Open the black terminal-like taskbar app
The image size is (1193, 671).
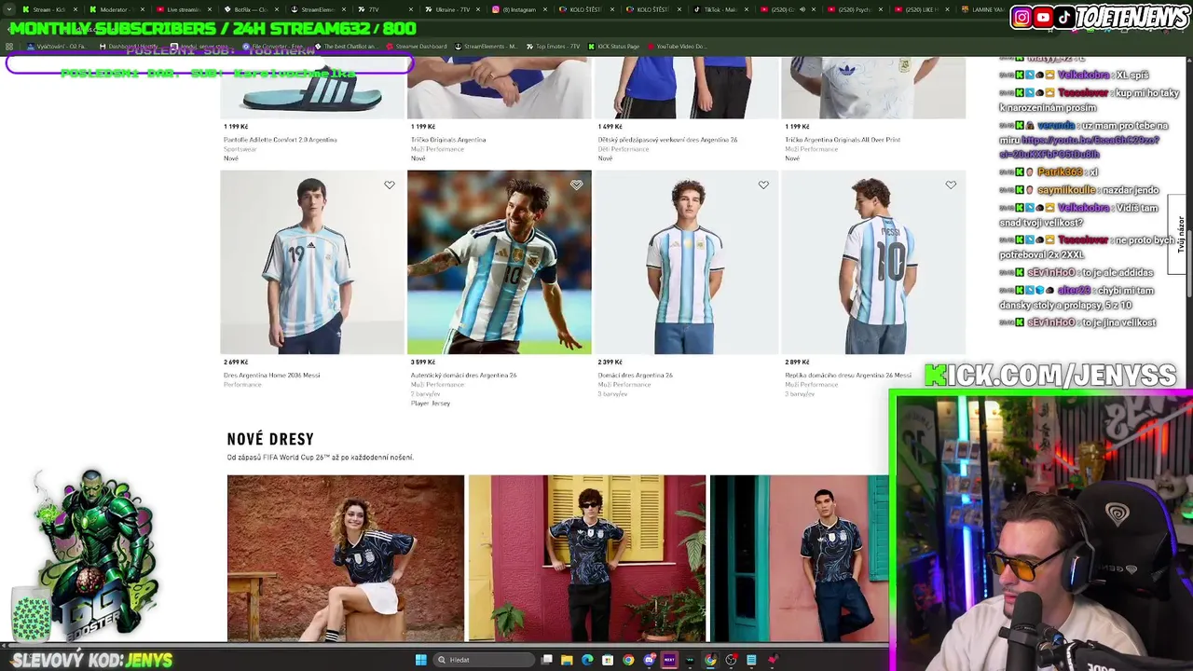(x=690, y=660)
